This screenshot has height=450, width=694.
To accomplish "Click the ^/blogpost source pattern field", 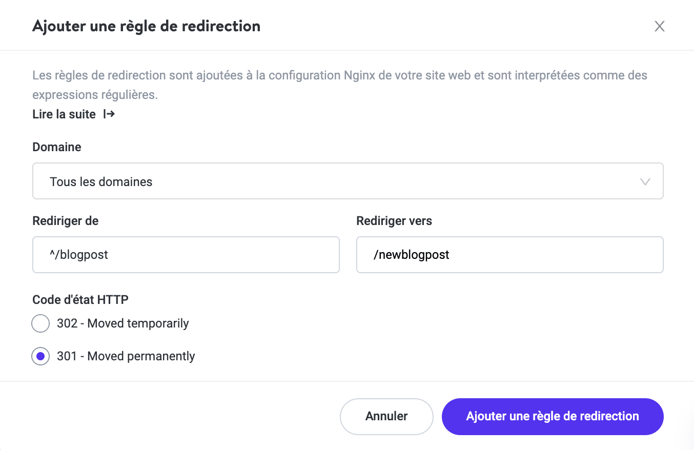I will pos(186,254).
